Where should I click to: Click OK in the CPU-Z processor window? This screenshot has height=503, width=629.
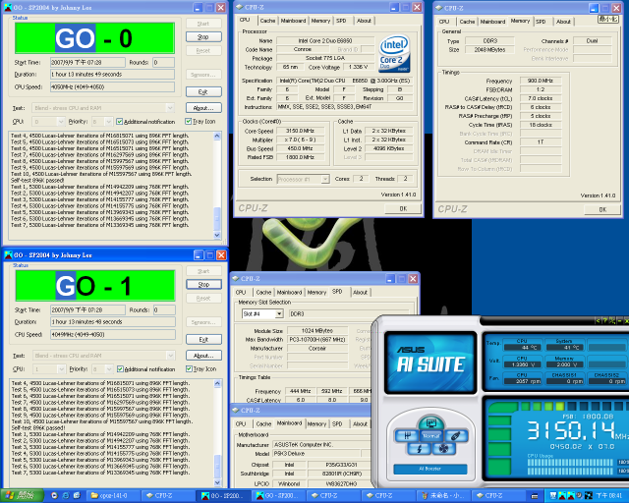[x=403, y=208]
